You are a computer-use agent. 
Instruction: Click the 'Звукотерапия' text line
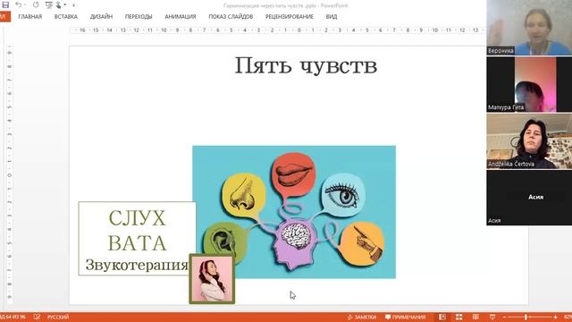(137, 265)
